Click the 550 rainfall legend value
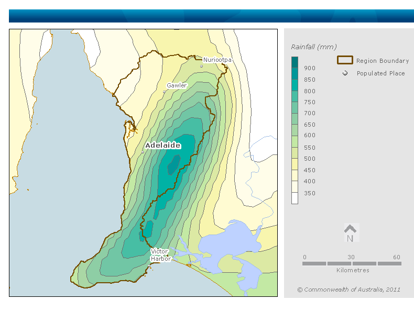414x311 pixels. (x=309, y=148)
